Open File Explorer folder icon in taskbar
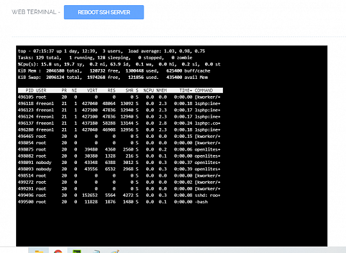Image resolution: width=346 pixels, height=253 pixels. tap(39, 251)
